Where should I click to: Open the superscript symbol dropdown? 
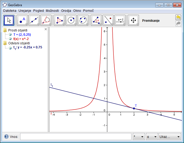139,137
